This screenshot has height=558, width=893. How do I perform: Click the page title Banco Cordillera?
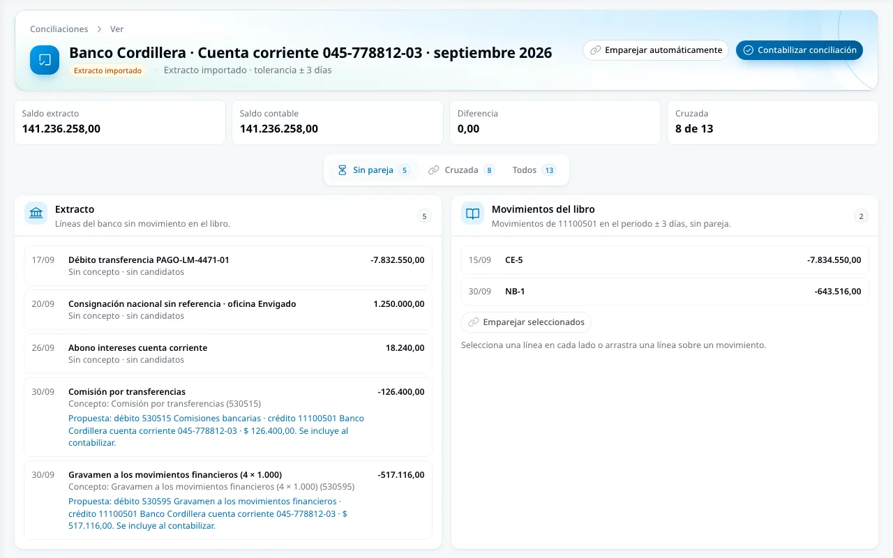pos(310,53)
